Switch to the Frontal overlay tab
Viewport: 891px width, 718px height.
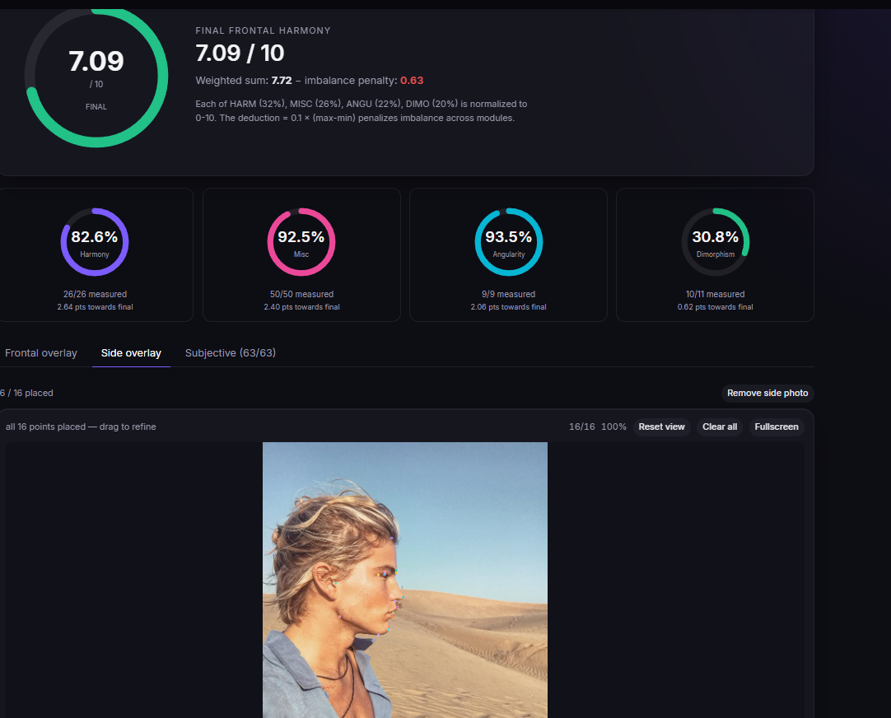tap(41, 352)
